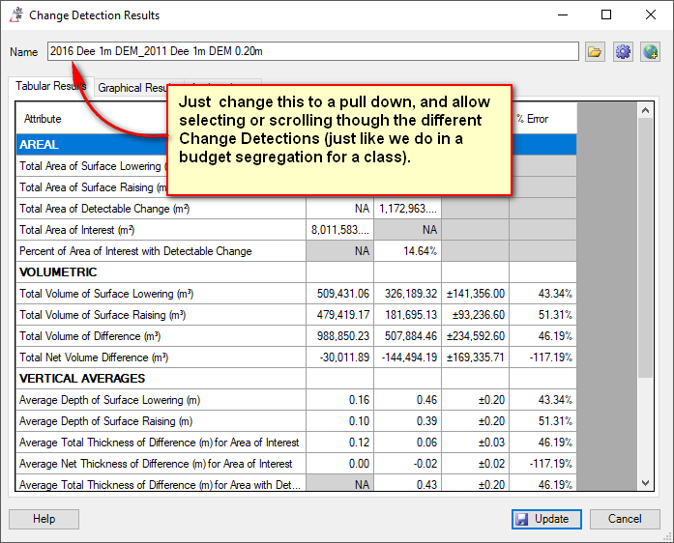This screenshot has height=543, width=674.
Task: Close the Change Detection Results window
Action: (651, 15)
